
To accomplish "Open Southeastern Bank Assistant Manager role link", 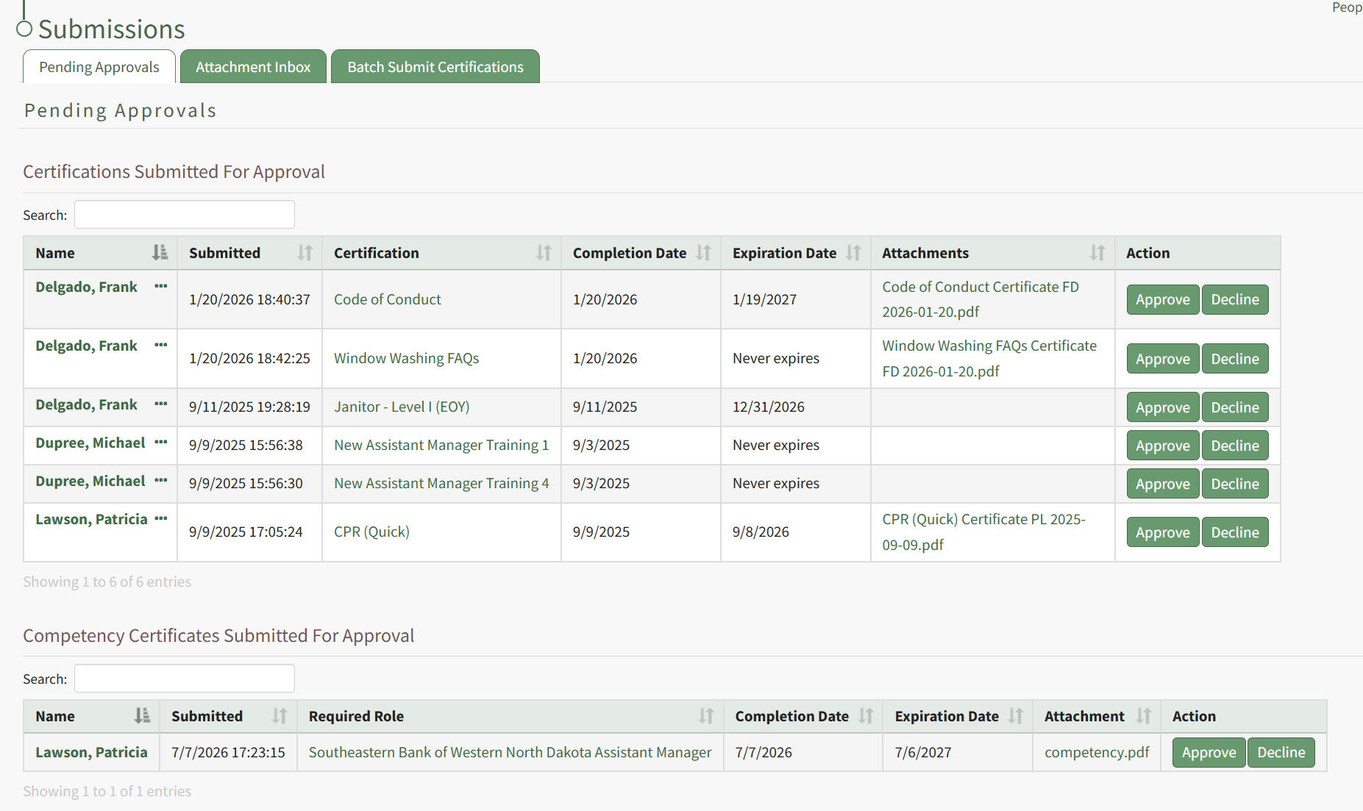I will (x=510, y=752).
